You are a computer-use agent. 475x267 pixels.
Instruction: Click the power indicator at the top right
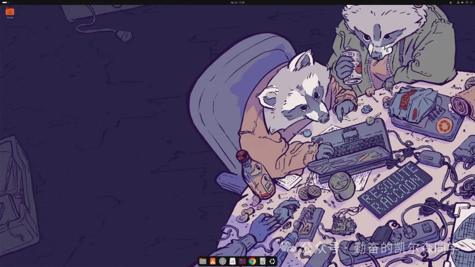tap(471, 3)
